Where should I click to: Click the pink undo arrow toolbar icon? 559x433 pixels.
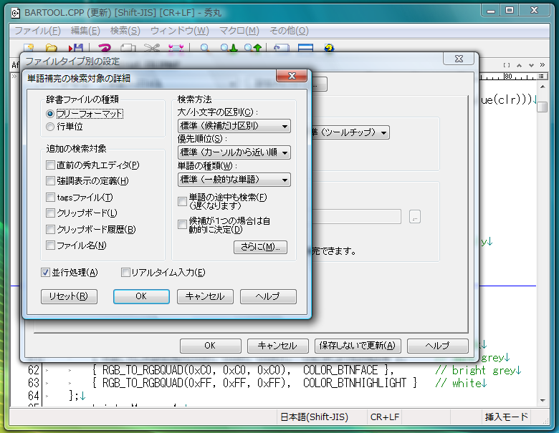coord(105,49)
